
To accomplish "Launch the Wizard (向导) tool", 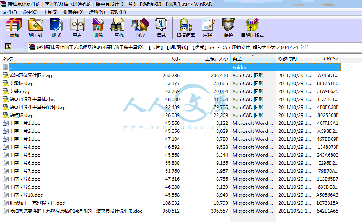I will point(140,28).
